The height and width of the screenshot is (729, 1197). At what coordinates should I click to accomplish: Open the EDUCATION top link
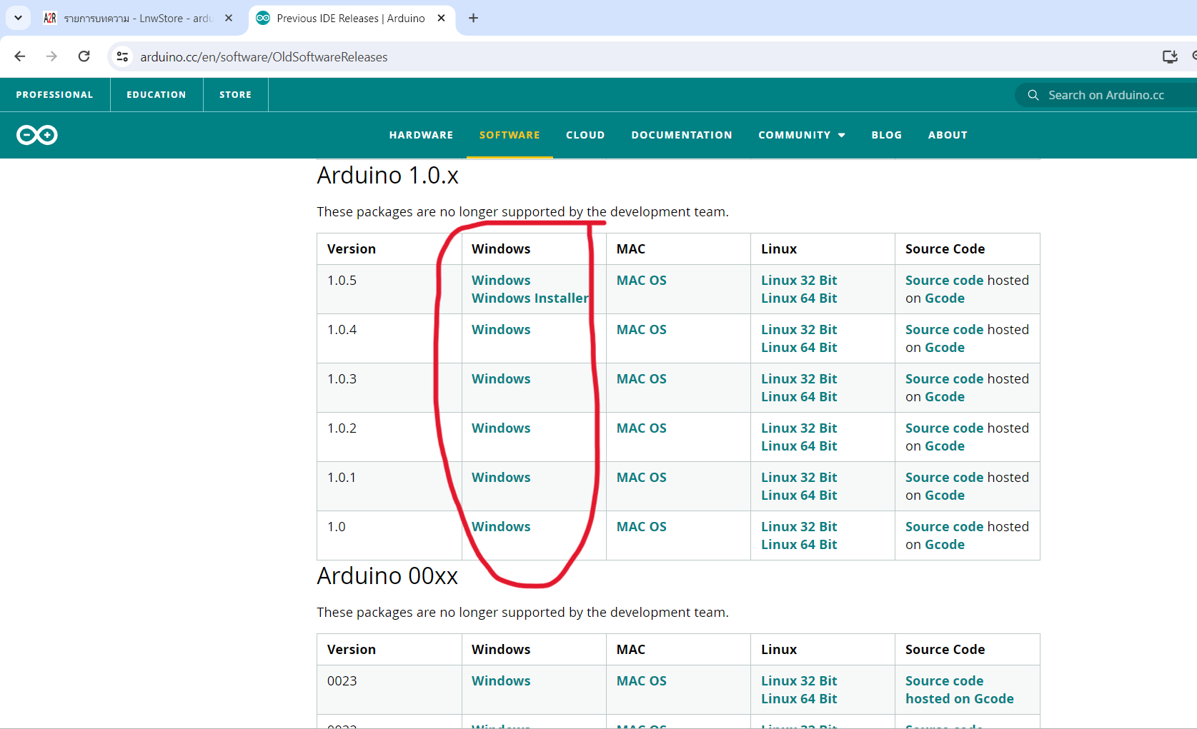point(157,94)
